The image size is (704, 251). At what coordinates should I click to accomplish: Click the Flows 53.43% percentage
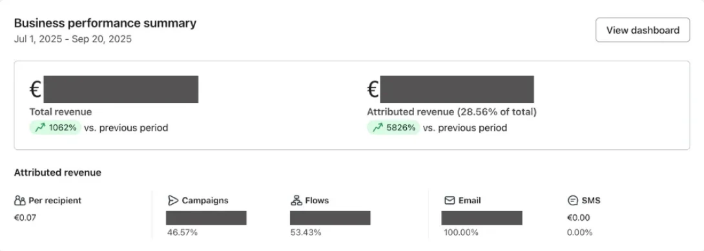pos(305,232)
